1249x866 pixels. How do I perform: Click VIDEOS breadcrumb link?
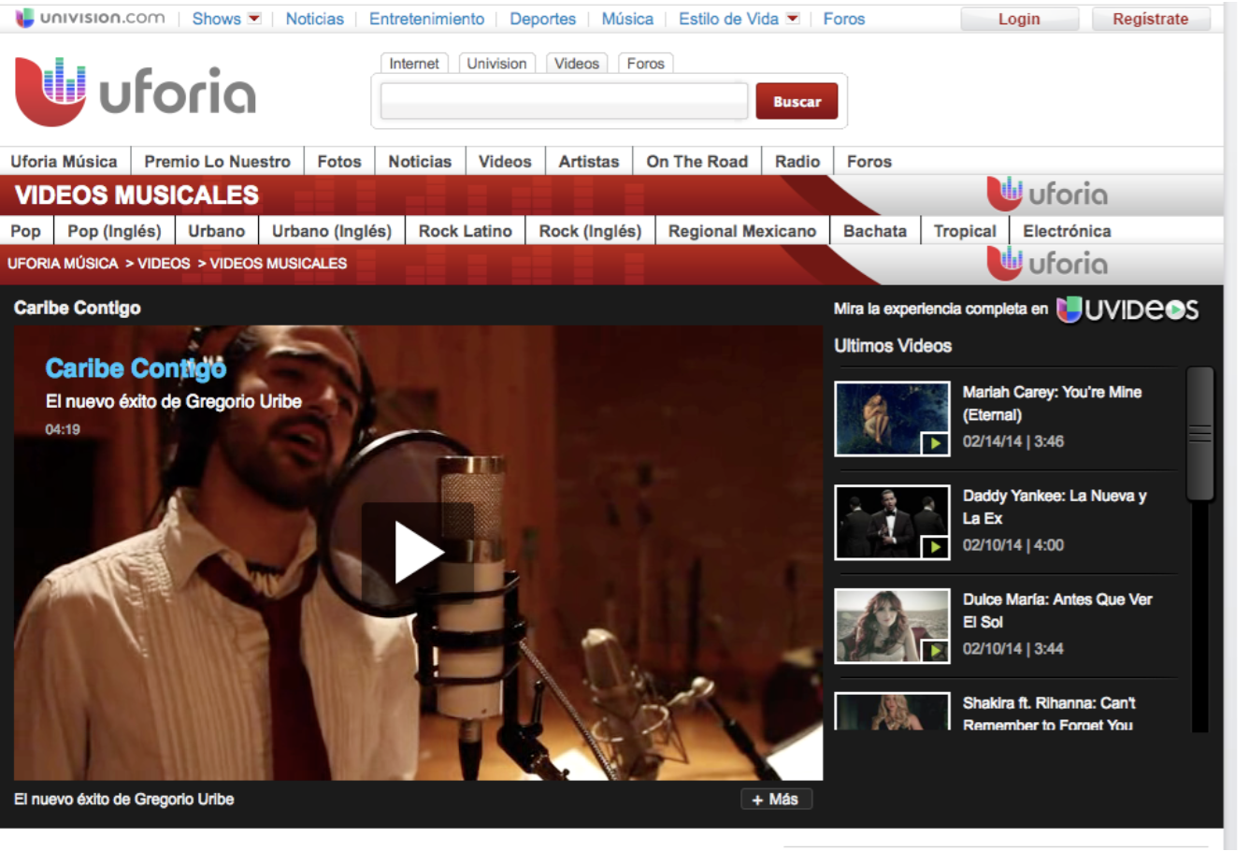tap(164, 264)
